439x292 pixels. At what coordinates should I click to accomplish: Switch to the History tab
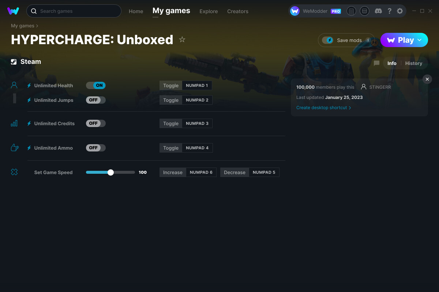pos(414,63)
